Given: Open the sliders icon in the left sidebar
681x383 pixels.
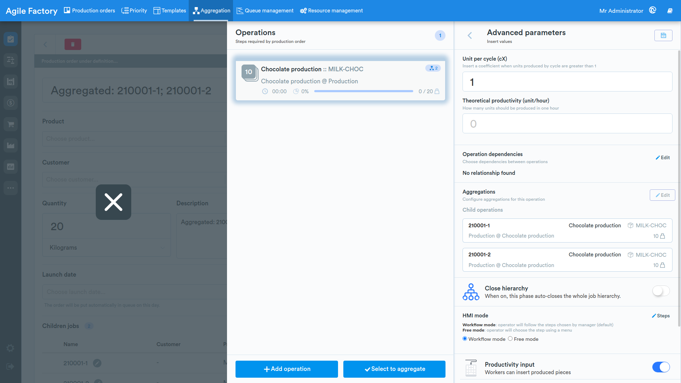Looking at the screenshot, I should pos(11,60).
